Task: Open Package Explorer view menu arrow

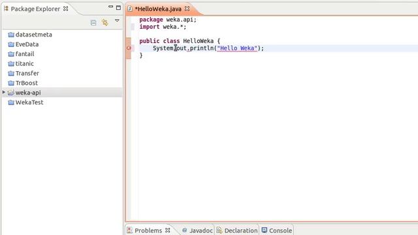Action: 117,20
